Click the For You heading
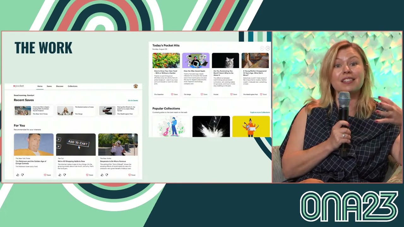The height and width of the screenshot is (227, 404). point(19,125)
